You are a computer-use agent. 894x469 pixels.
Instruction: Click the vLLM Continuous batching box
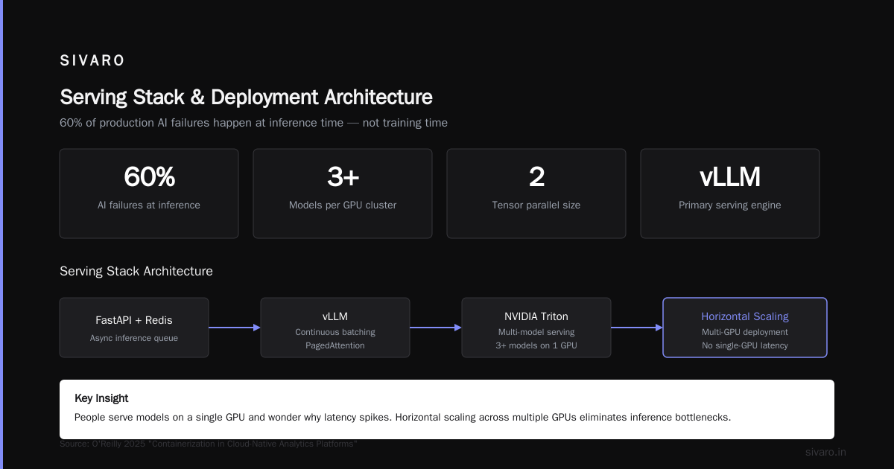tap(335, 328)
